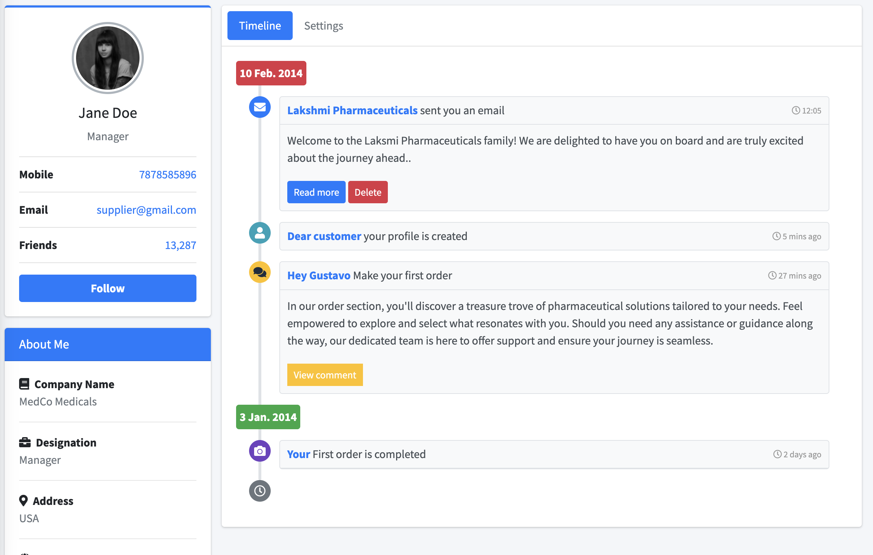Click the purple camera timeline icon
Image resolution: width=873 pixels, height=555 pixels.
tap(260, 451)
